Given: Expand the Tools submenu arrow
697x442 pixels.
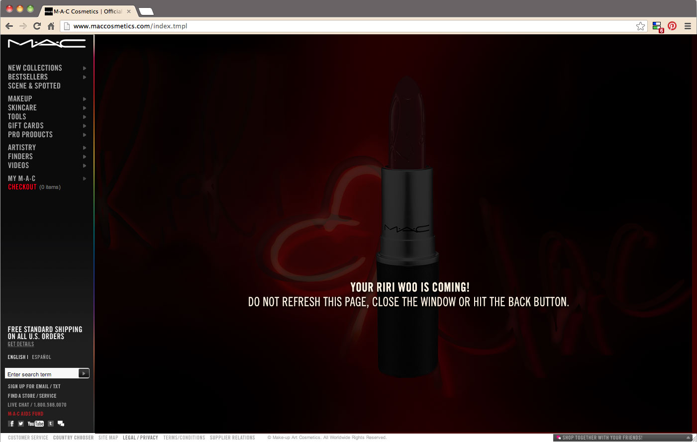Looking at the screenshot, I should point(85,117).
